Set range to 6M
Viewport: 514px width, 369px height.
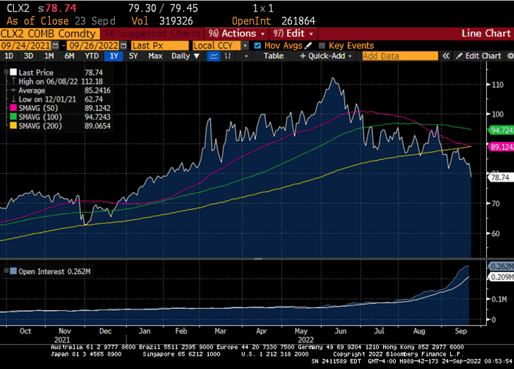tap(69, 56)
